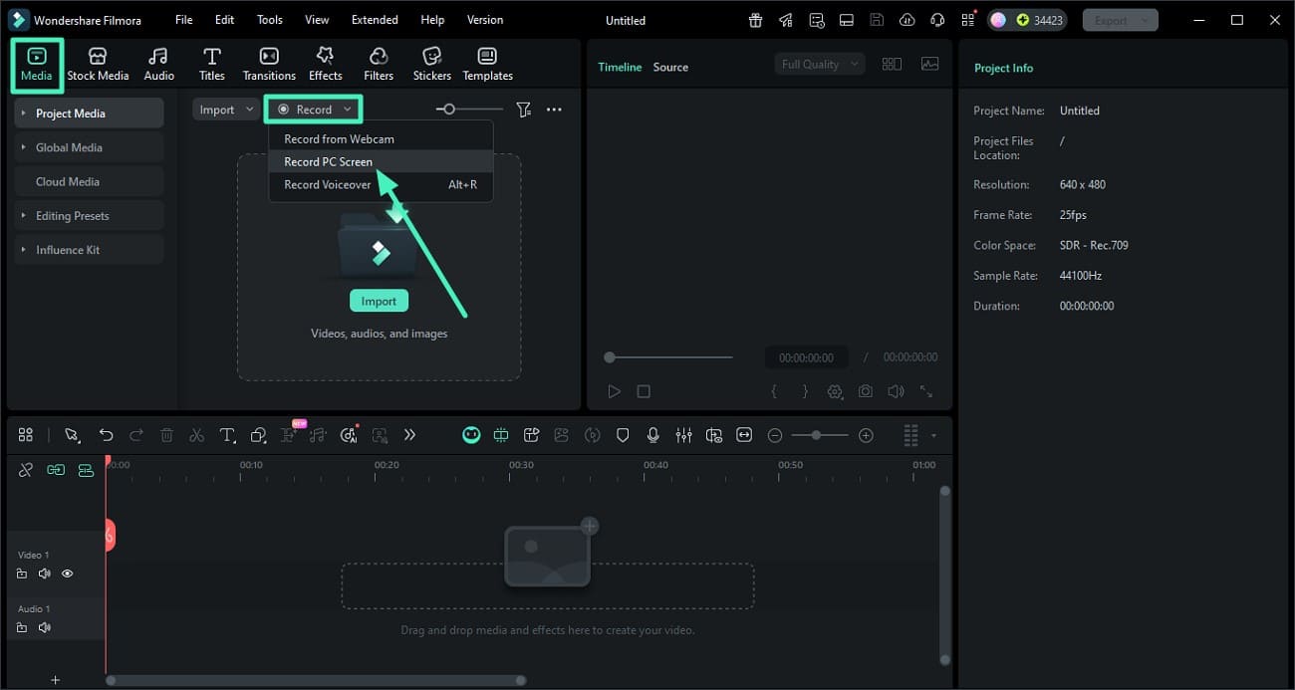Take a snapshot with the camera icon
The image size is (1295, 690).
pyautogui.click(x=866, y=392)
